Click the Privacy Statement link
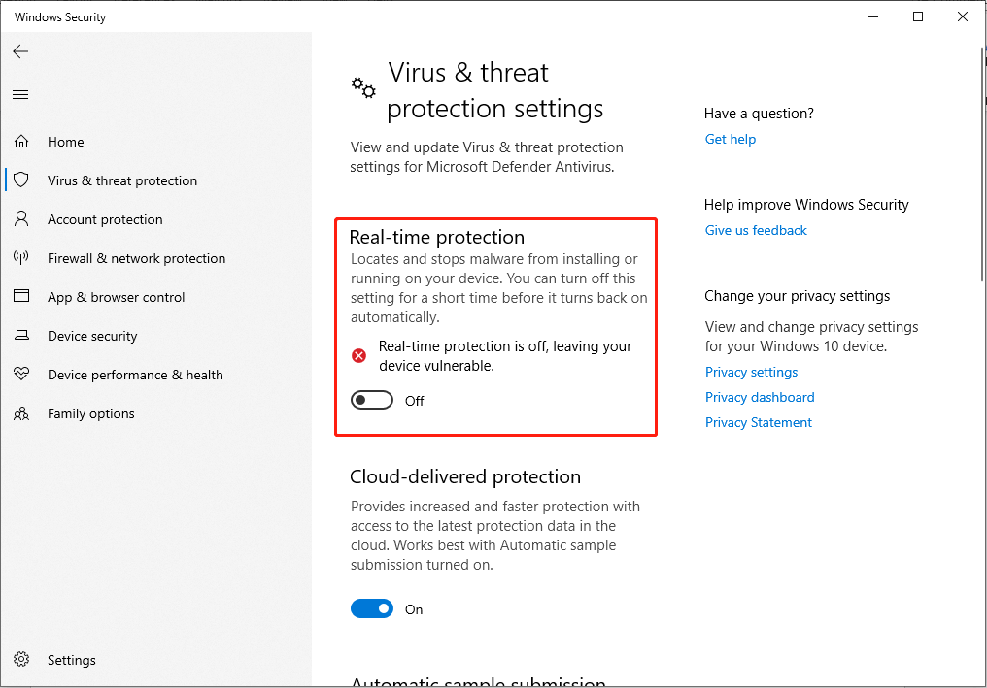Screen dimensions: 987x688 click(759, 422)
